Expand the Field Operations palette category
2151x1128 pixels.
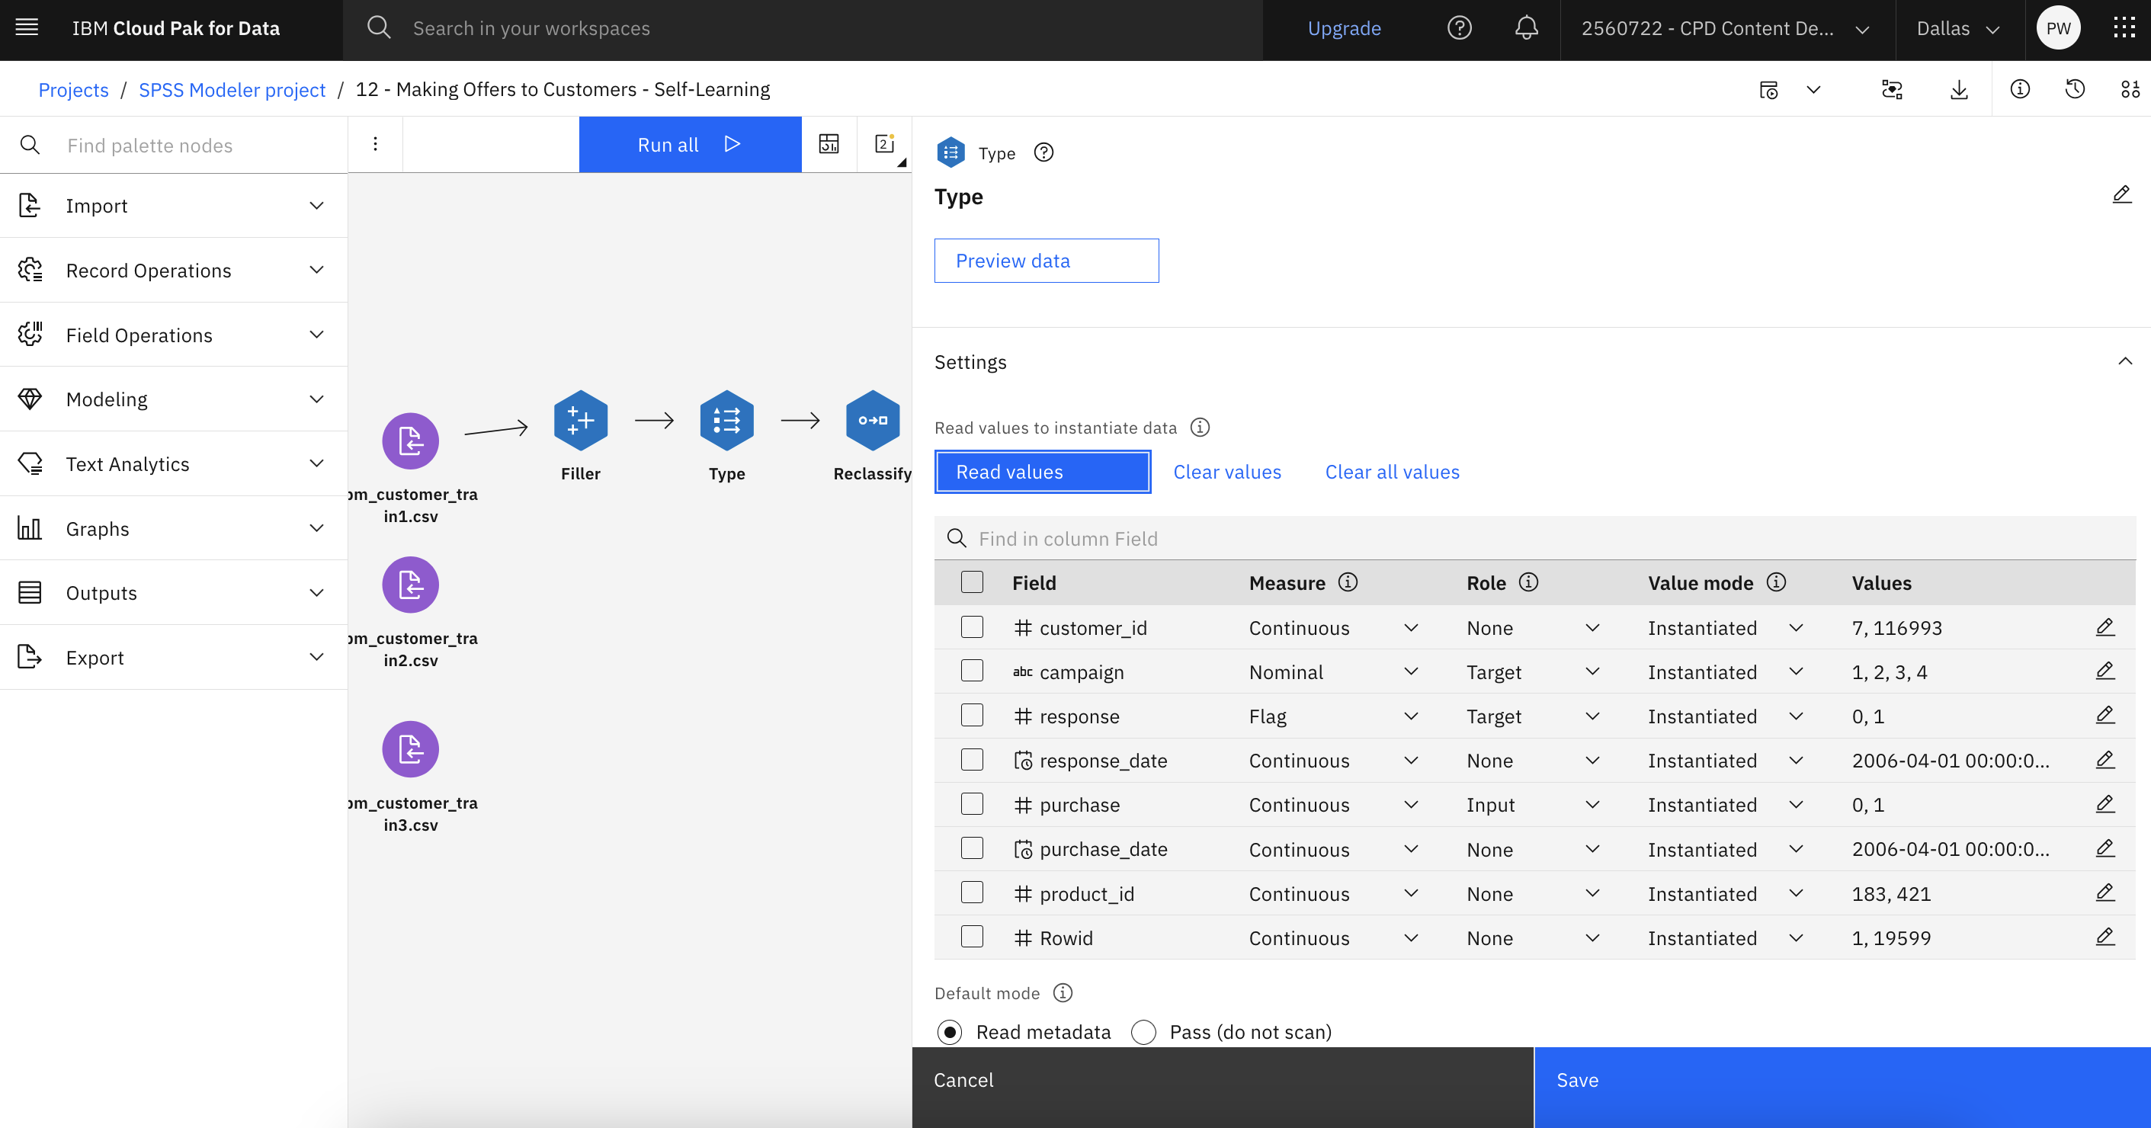click(x=174, y=335)
